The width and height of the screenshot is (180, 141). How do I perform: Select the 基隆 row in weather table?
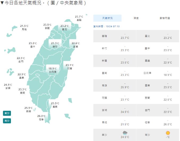coord(115,36)
